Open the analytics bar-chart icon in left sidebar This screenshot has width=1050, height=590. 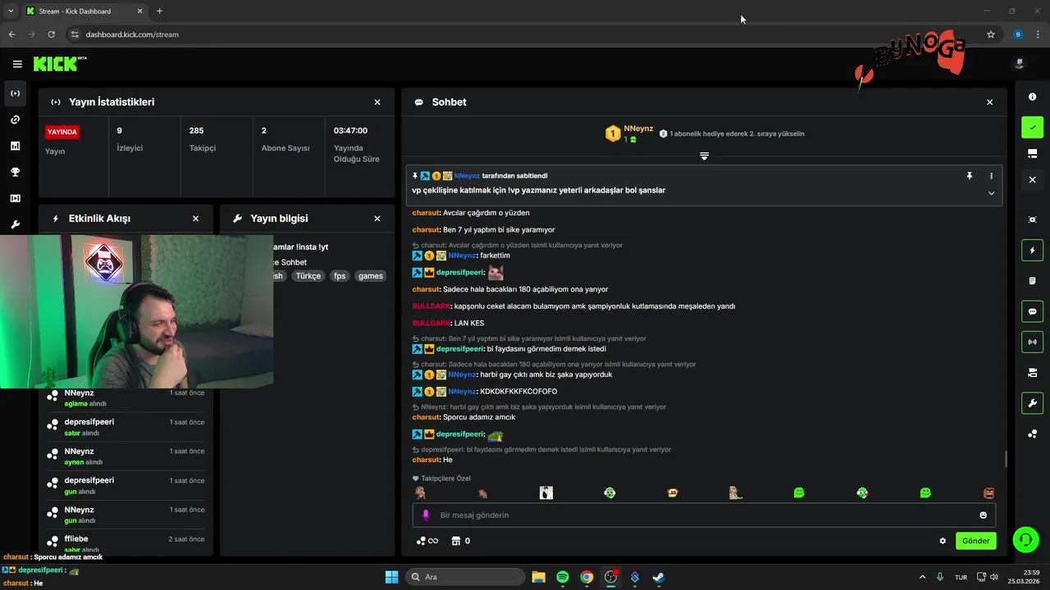point(15,146)
